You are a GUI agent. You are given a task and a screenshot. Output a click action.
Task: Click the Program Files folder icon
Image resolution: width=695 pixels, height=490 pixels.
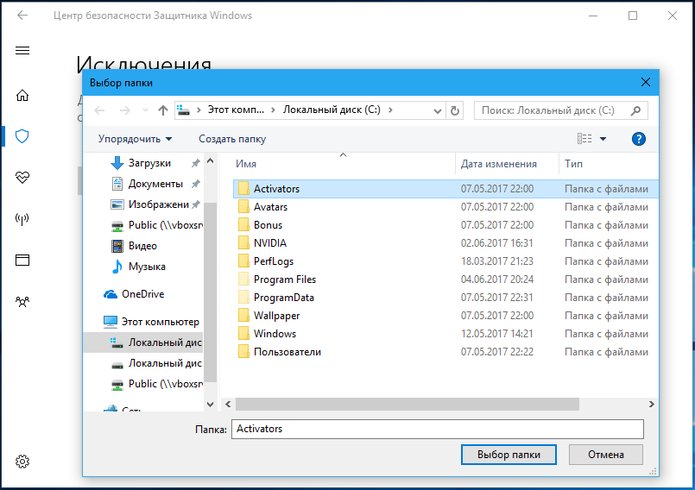(x=243, y=280)
